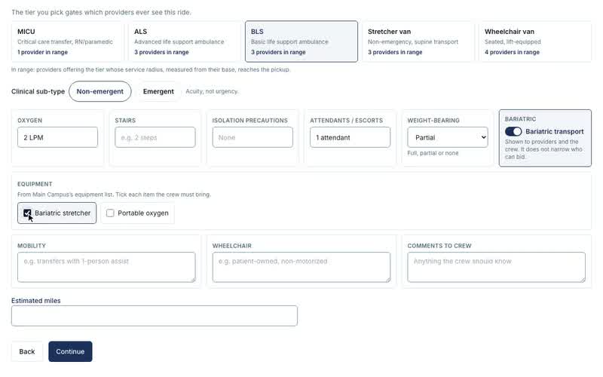Click the "Non-emergency, supine transport" description

[413, 41]
